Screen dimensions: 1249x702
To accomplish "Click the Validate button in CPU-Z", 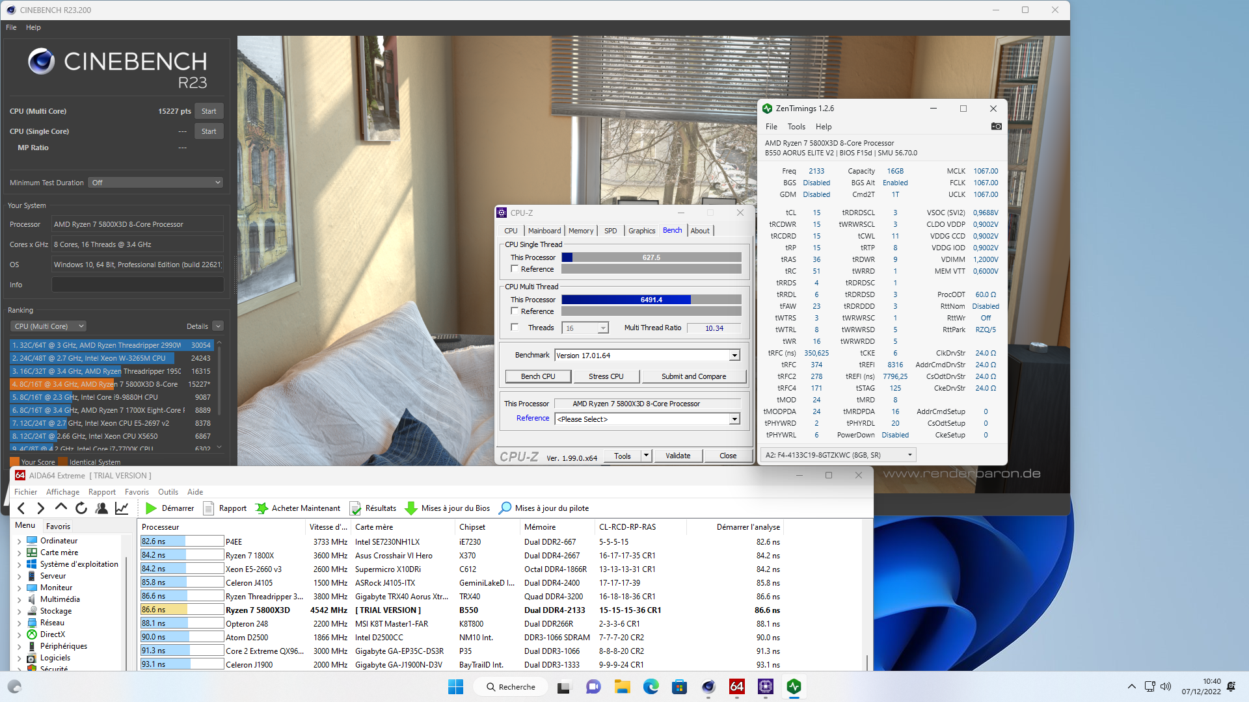I will [678, 456].
